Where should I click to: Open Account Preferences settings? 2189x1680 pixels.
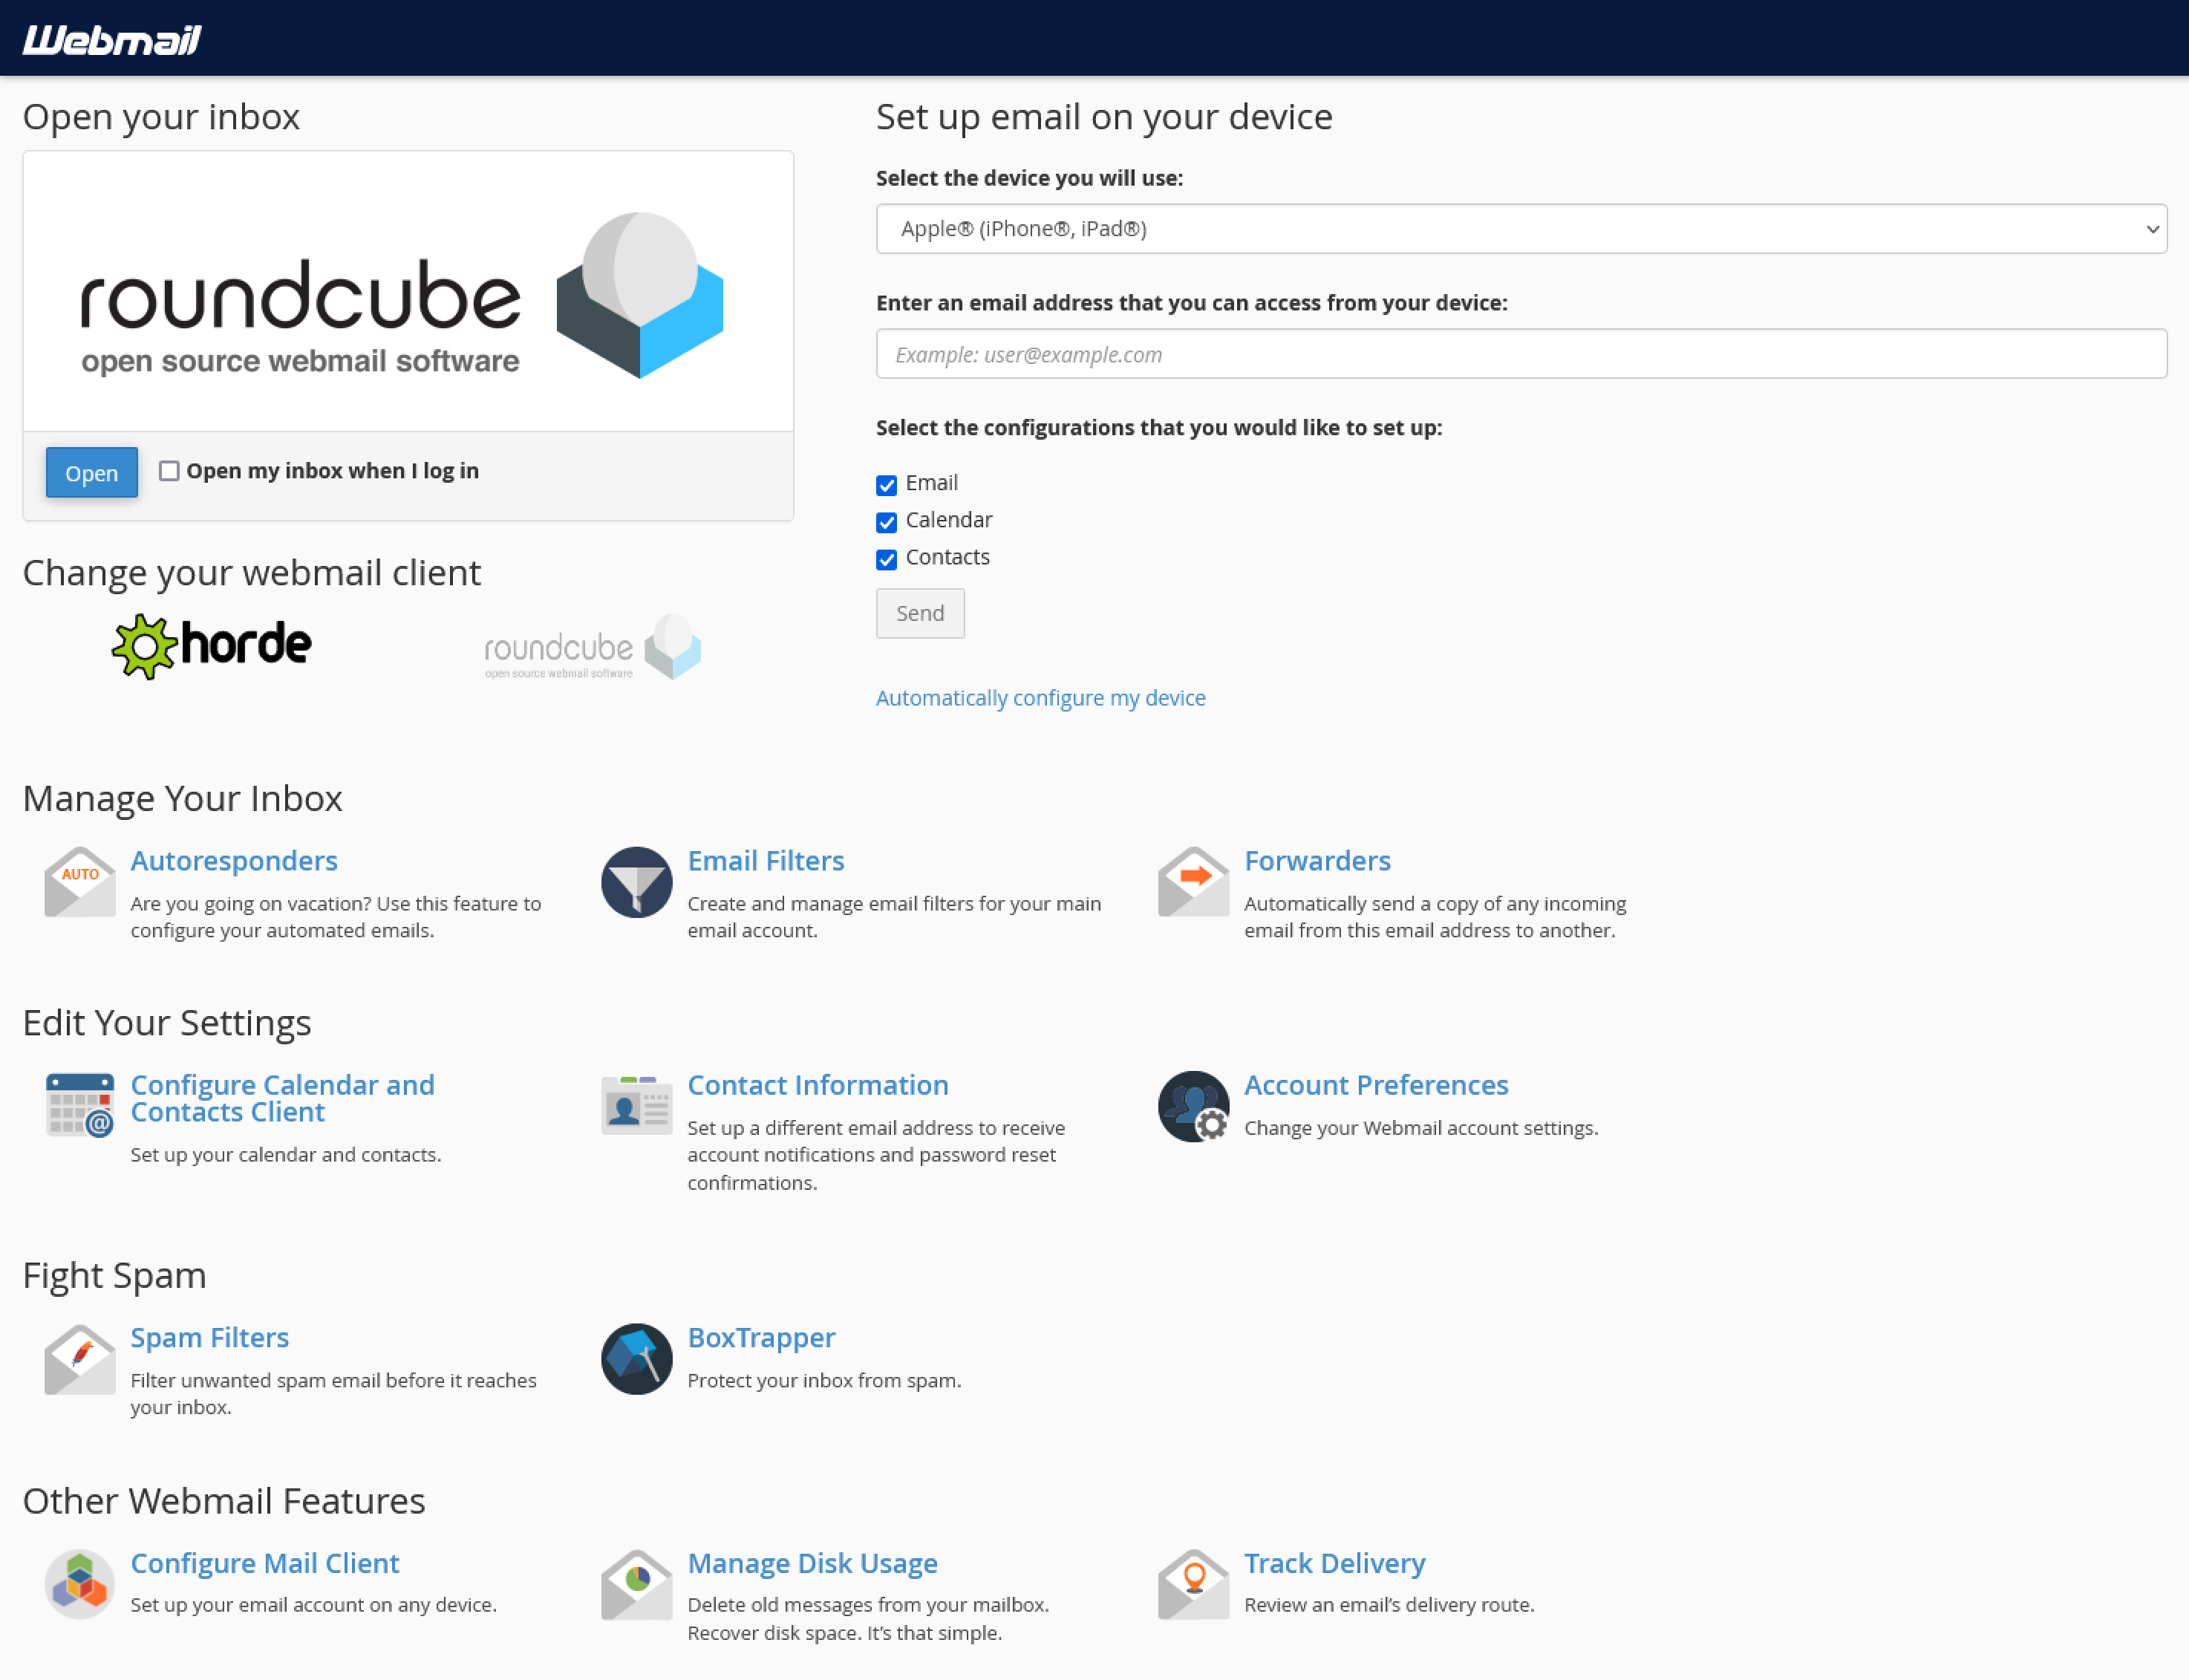1376,1084
